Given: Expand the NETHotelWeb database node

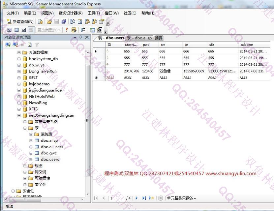Looking at the screenshot, I should pos(19,97).
